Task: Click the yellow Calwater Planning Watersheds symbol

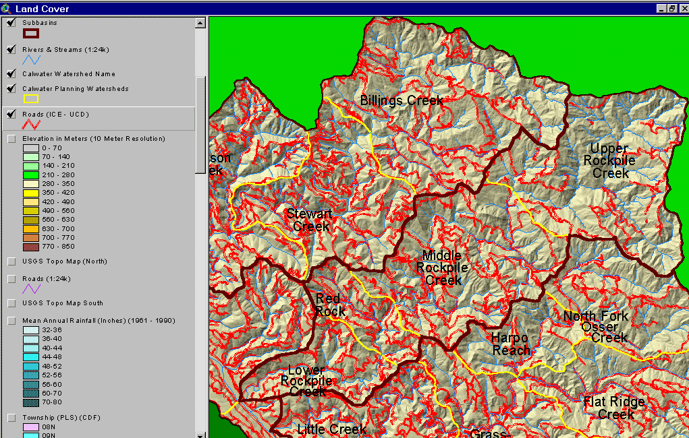Action: (x=31, y=99)
